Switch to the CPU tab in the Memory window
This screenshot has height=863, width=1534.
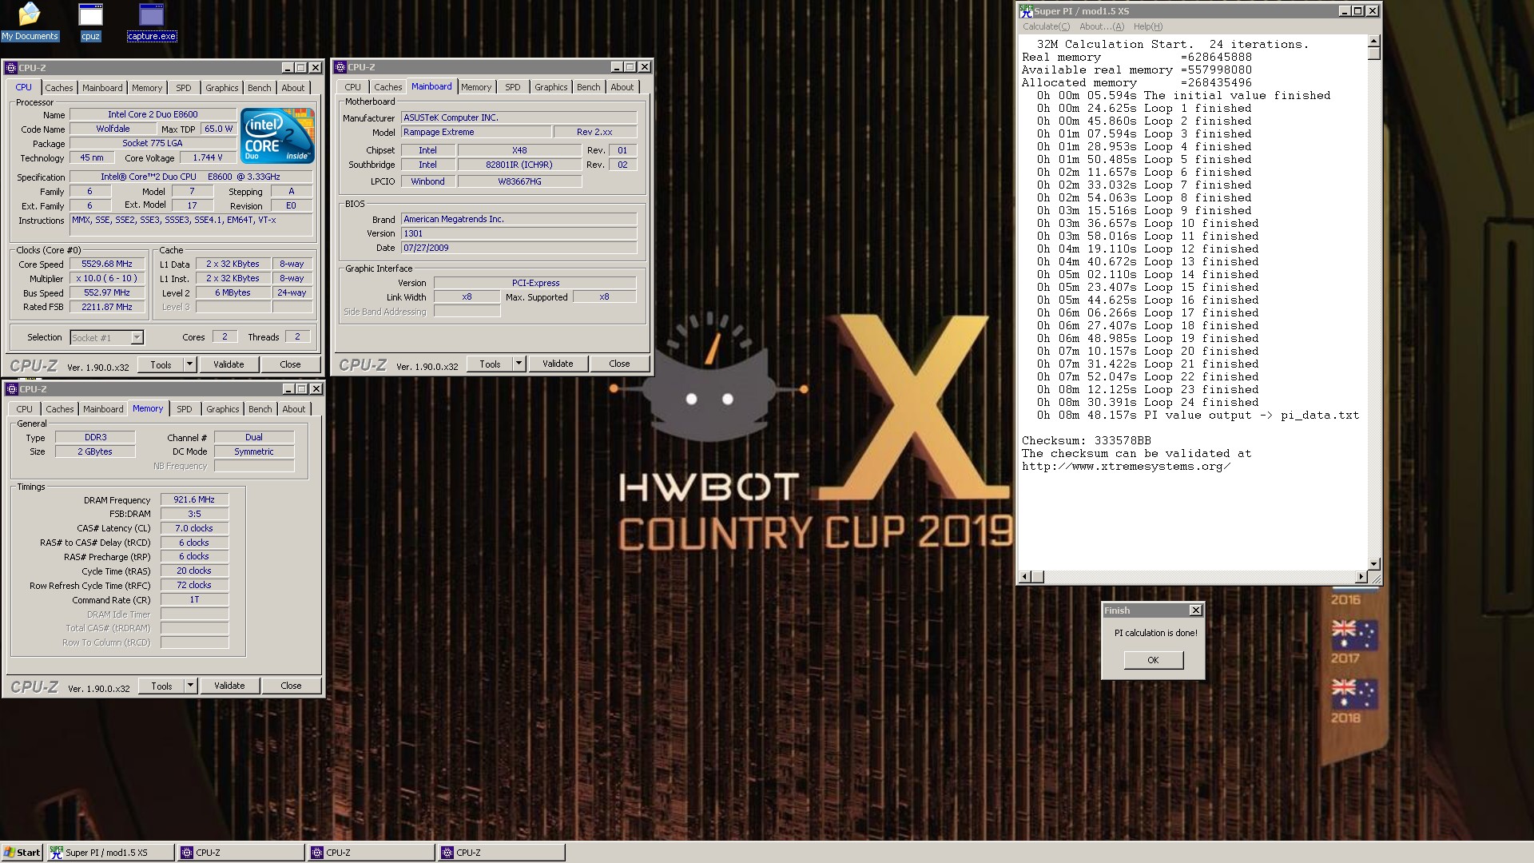click(x=25, y=409)
